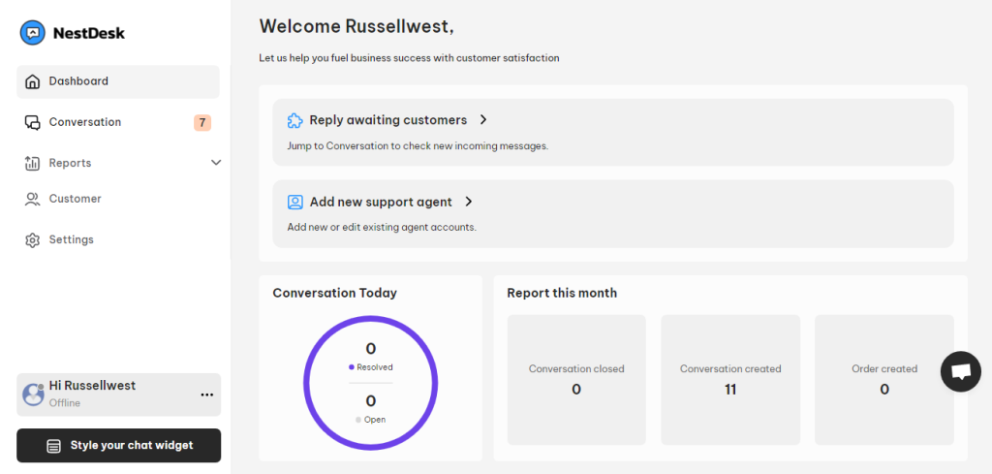Click the arrow after Reply awaiting customers
This screenshot has height=474, width=992.
click(482, 119)
